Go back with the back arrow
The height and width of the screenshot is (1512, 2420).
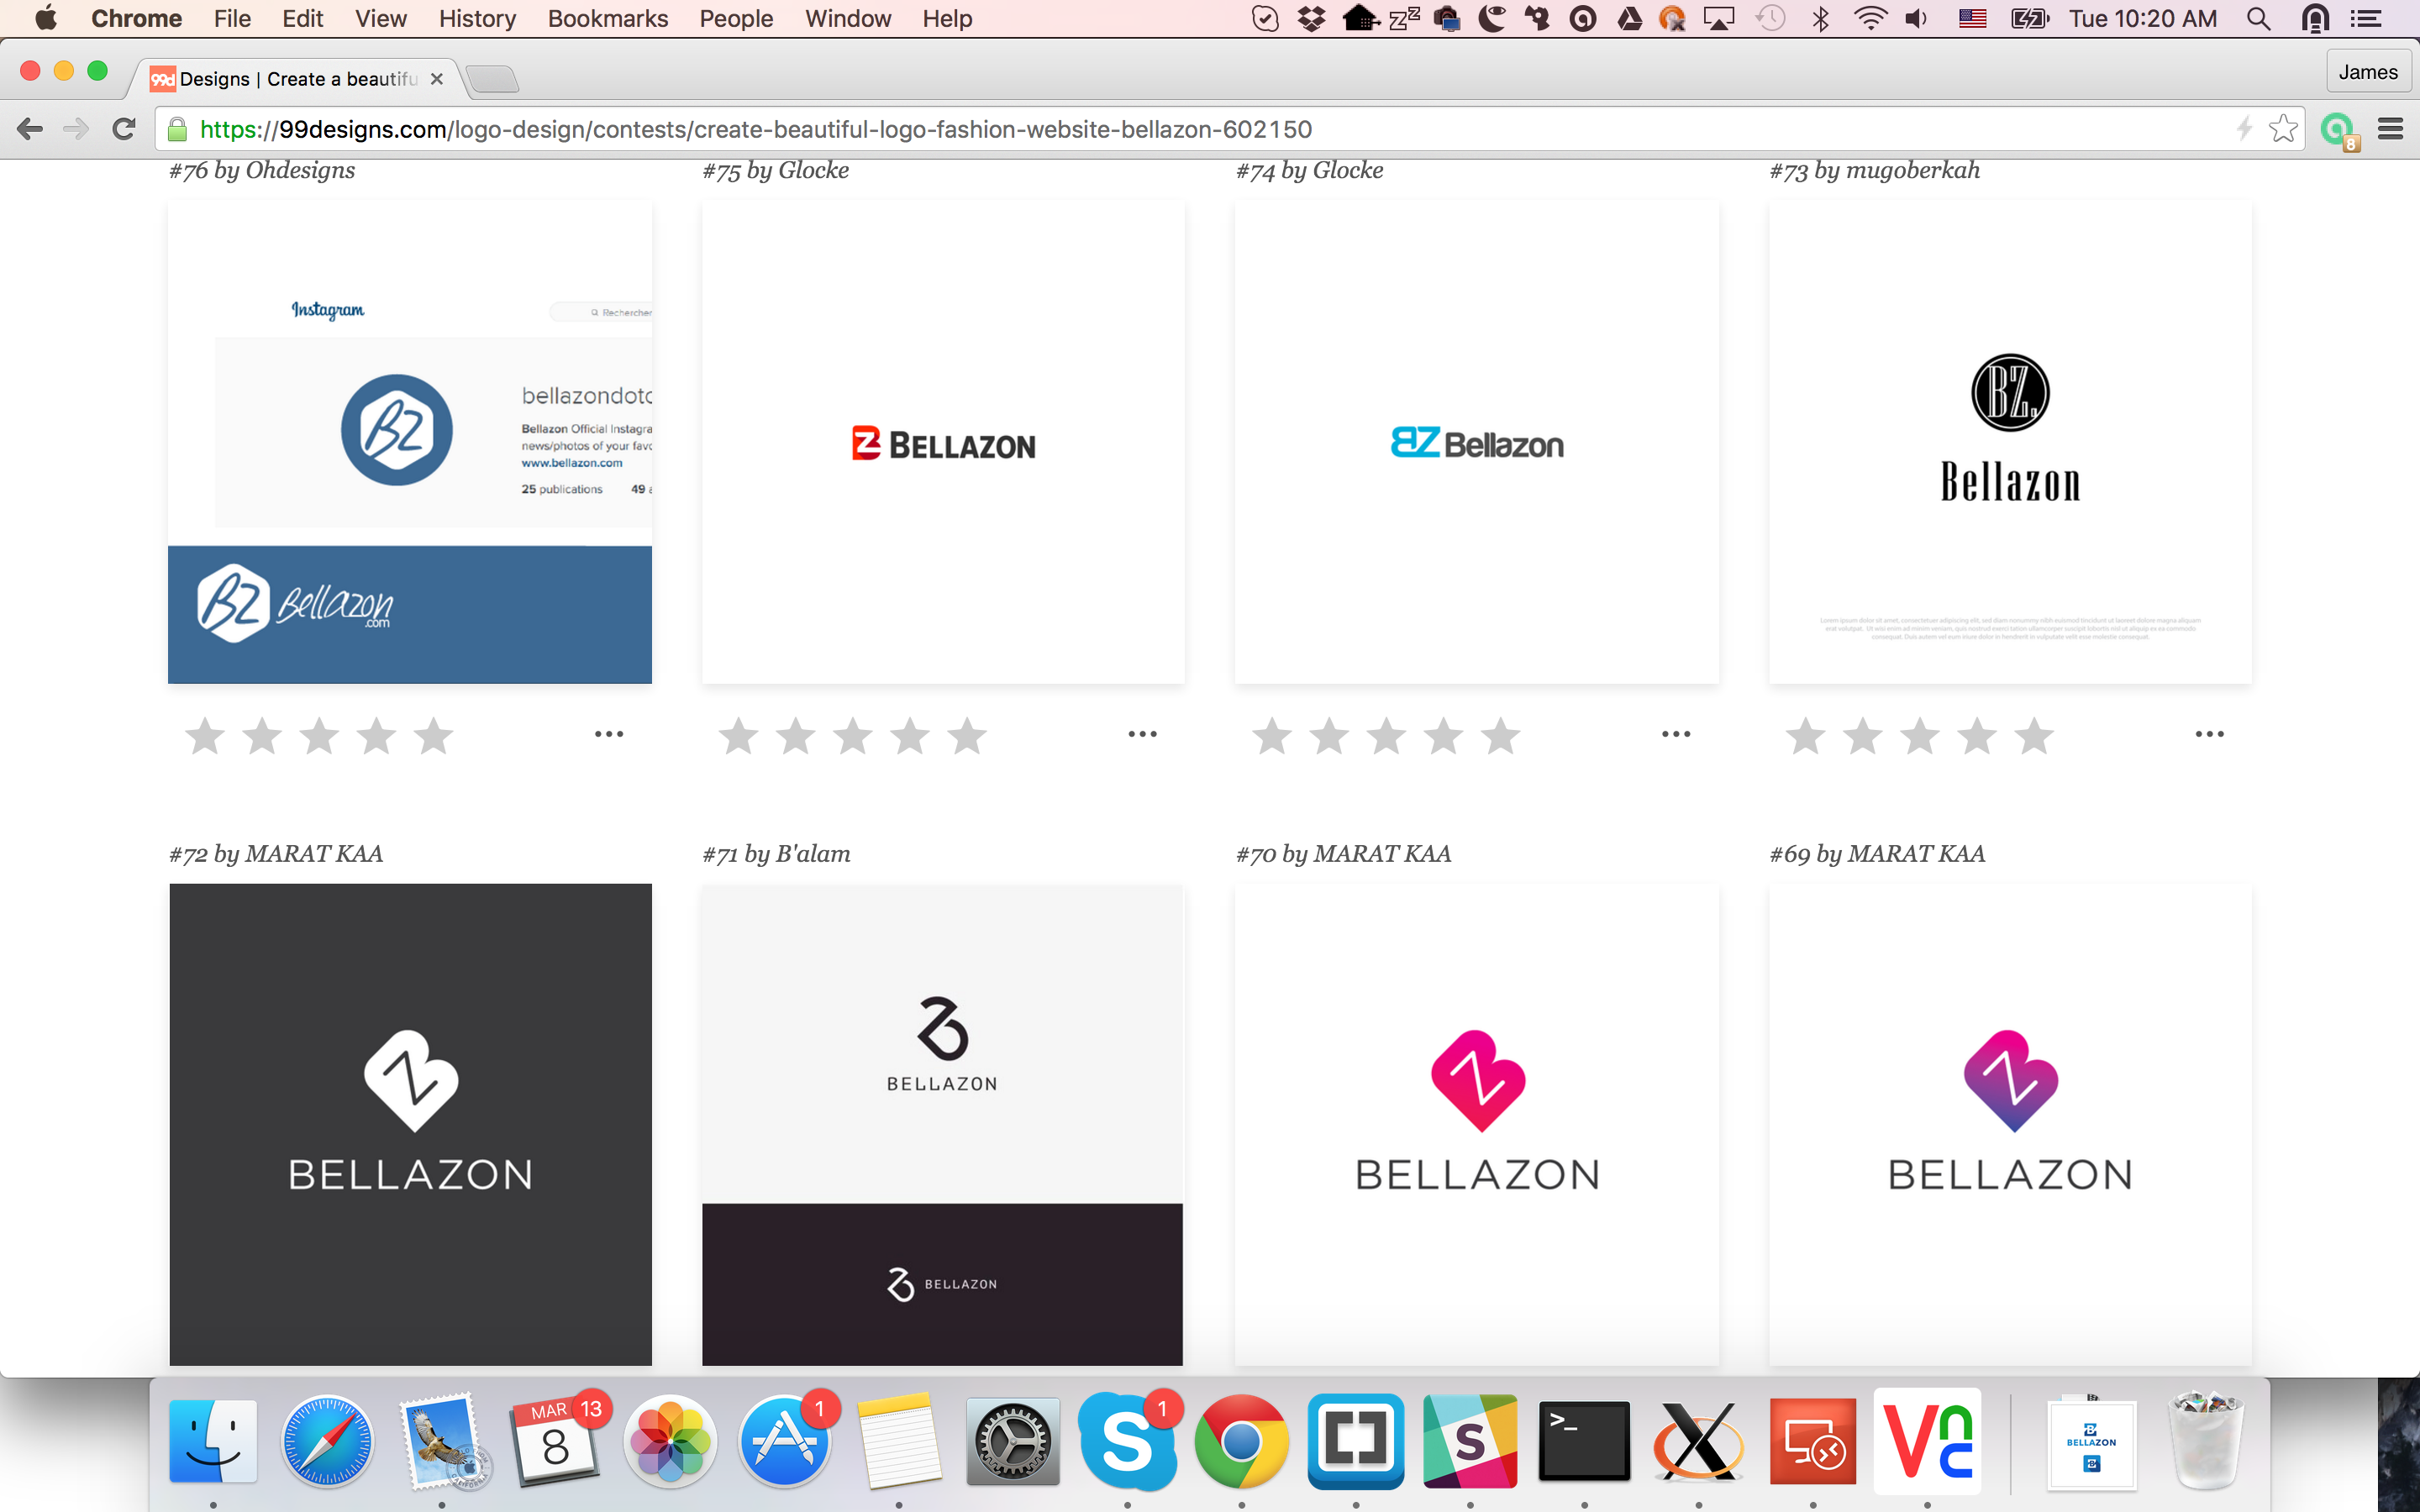(30, 129)
